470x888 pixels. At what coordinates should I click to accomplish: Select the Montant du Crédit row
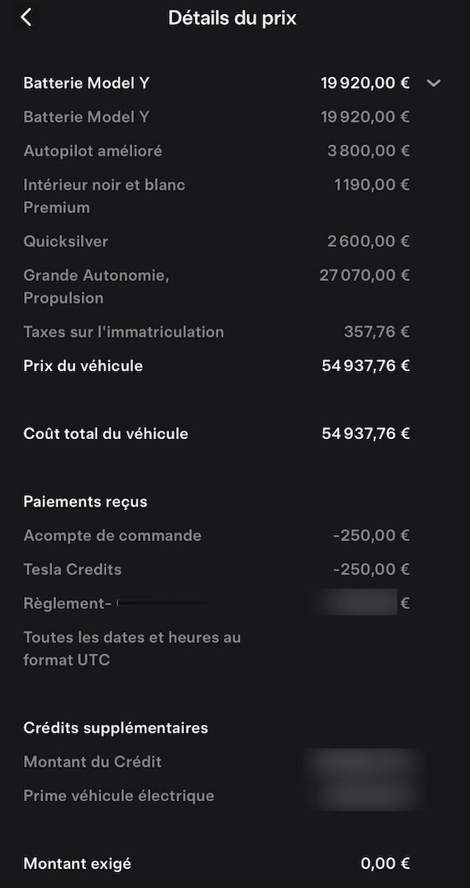click(x=217, y=762)
